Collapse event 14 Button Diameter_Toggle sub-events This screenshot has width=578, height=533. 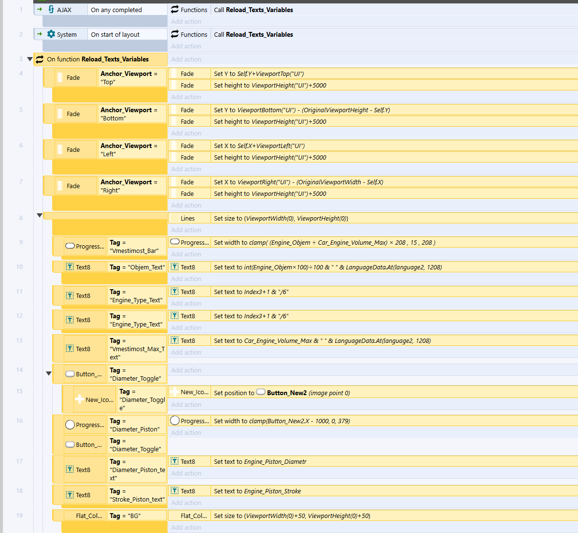click(x=49, y=373)
